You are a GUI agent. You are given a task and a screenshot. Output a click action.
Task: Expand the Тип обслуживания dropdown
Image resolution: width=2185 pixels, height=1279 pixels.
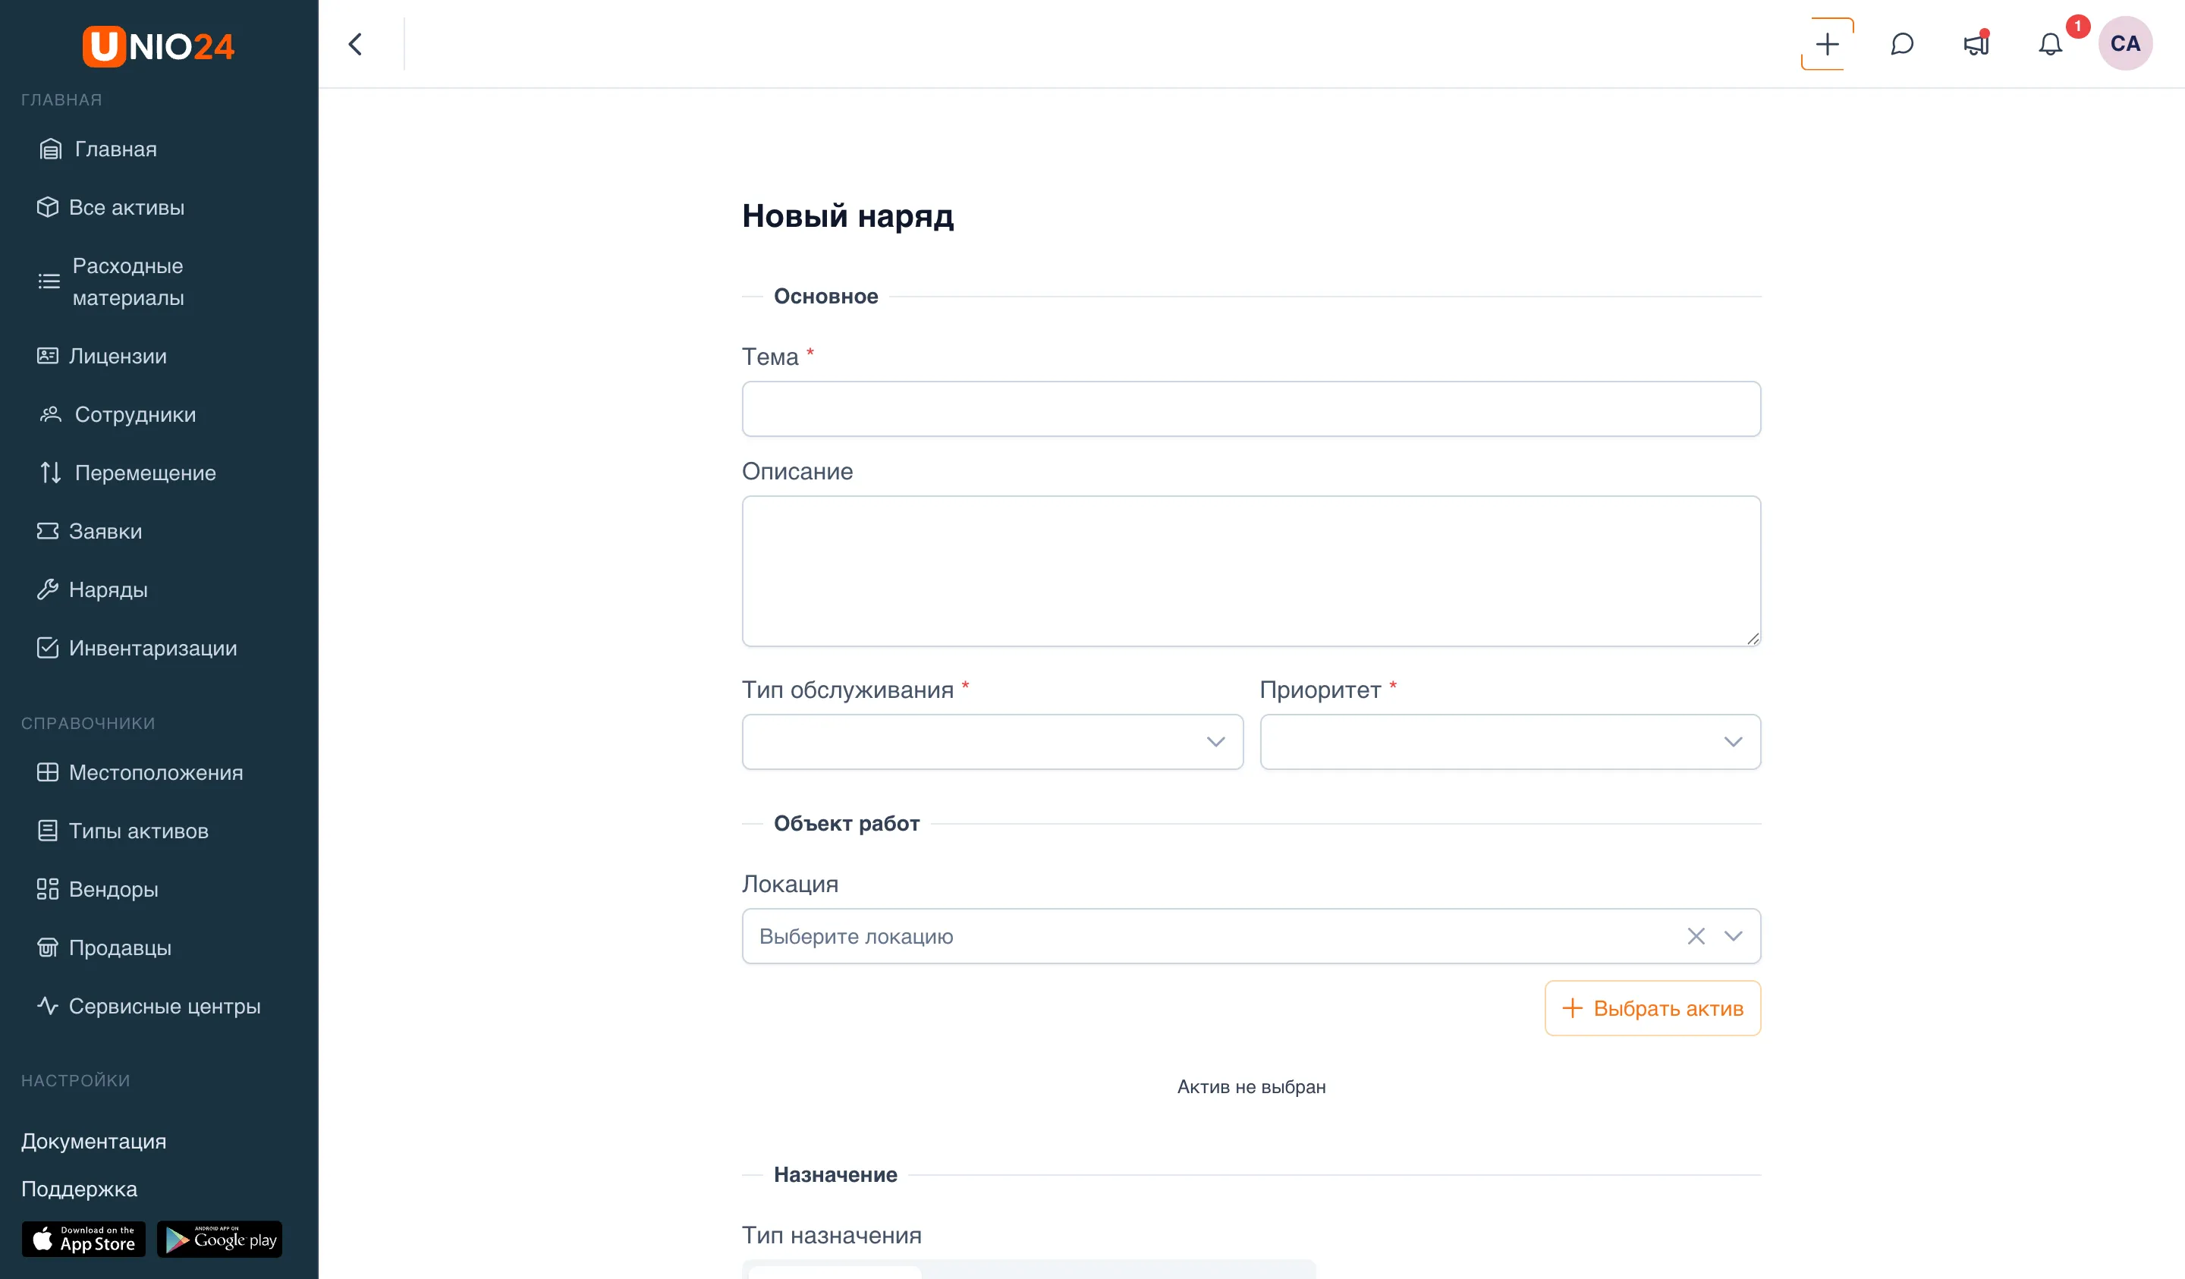tap(992, 742)
